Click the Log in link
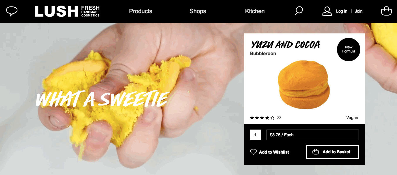 click(342, 11)
